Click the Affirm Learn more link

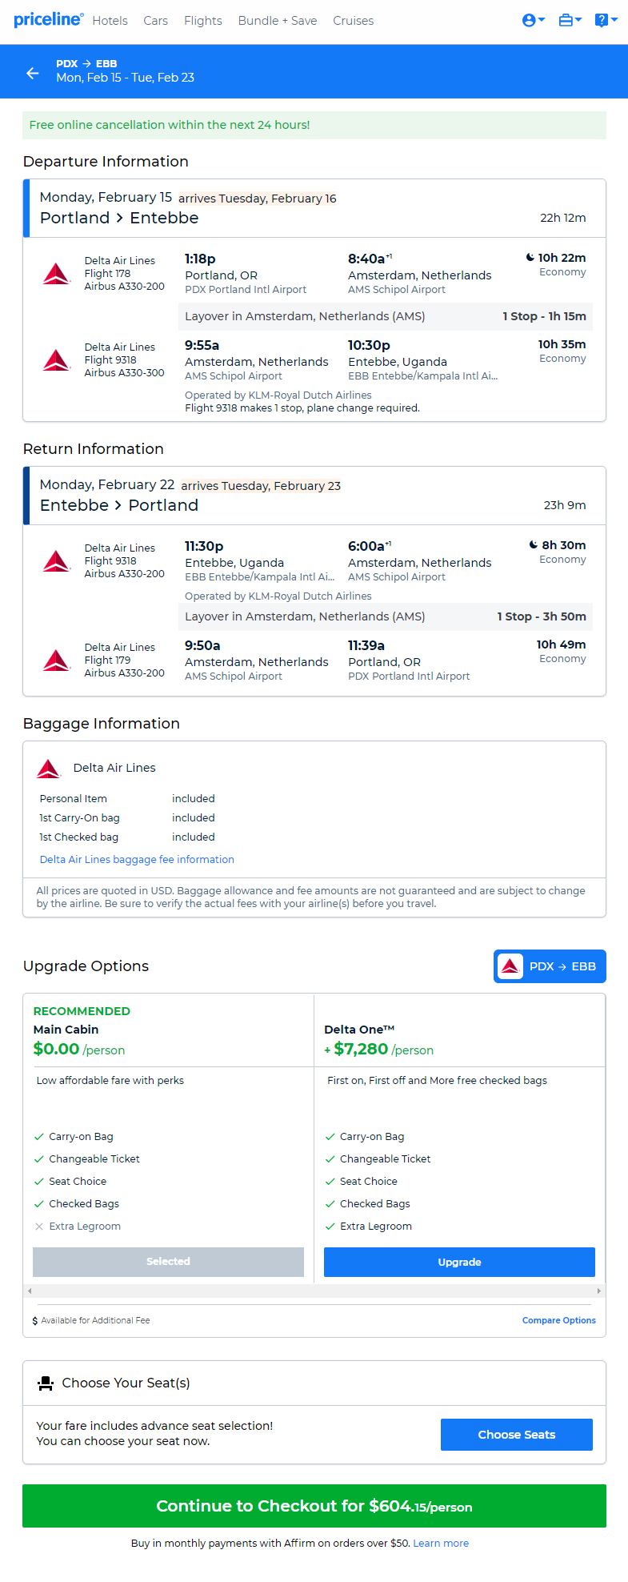[441, 1543]
